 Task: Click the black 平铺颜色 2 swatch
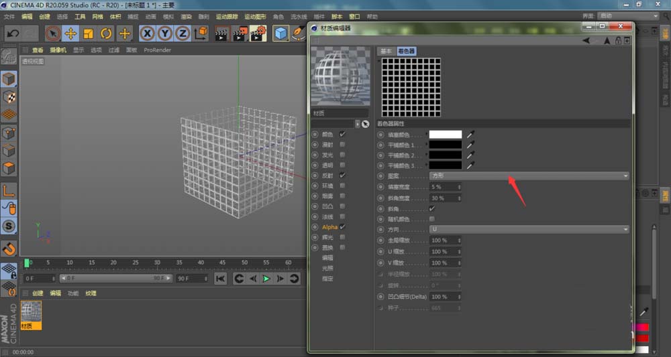tap(446, 155)
